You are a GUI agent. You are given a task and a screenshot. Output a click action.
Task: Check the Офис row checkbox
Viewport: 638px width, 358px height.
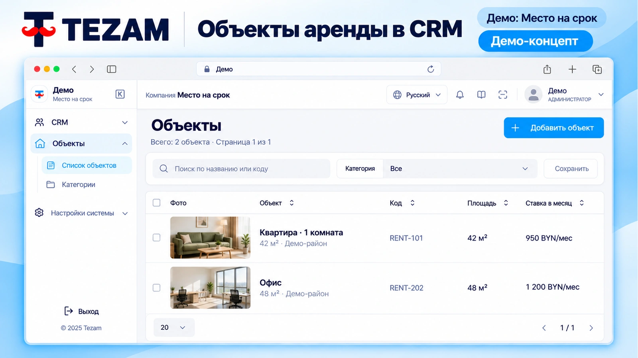coord(156,288)
